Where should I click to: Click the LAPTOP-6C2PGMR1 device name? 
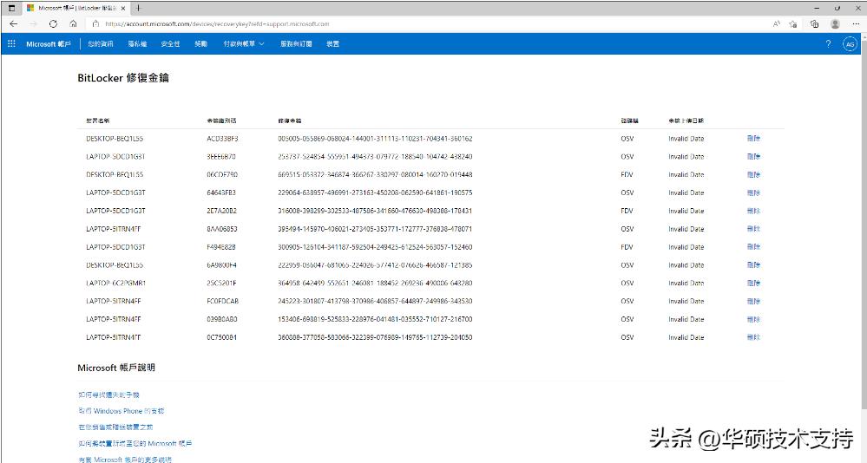[115, 283]
